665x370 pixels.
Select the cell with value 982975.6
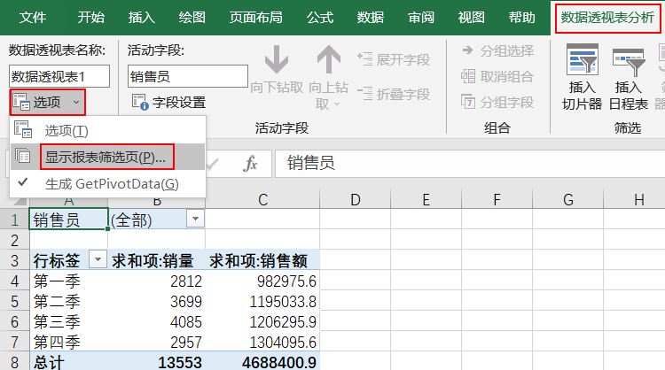[262, 281]
